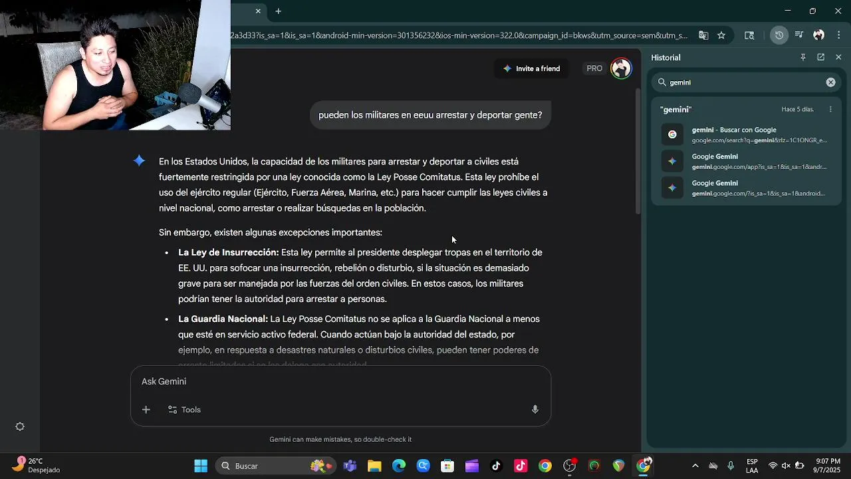Click the bold text La Ley de Insurrección
The image size is (851, 479).
pos(228,253)
